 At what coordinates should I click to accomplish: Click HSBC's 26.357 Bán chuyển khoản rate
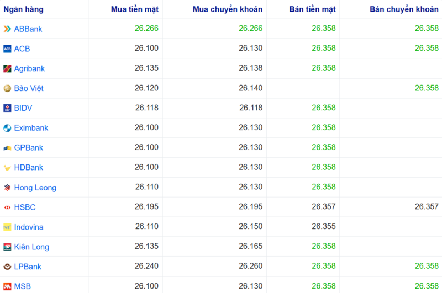[427, 207]
